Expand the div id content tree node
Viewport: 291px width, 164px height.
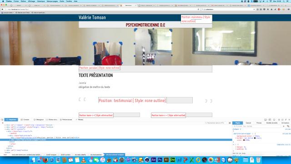[5, 129]
